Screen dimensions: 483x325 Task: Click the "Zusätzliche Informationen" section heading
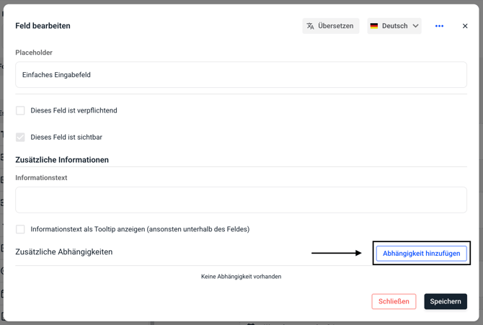[x=62, y=160]
